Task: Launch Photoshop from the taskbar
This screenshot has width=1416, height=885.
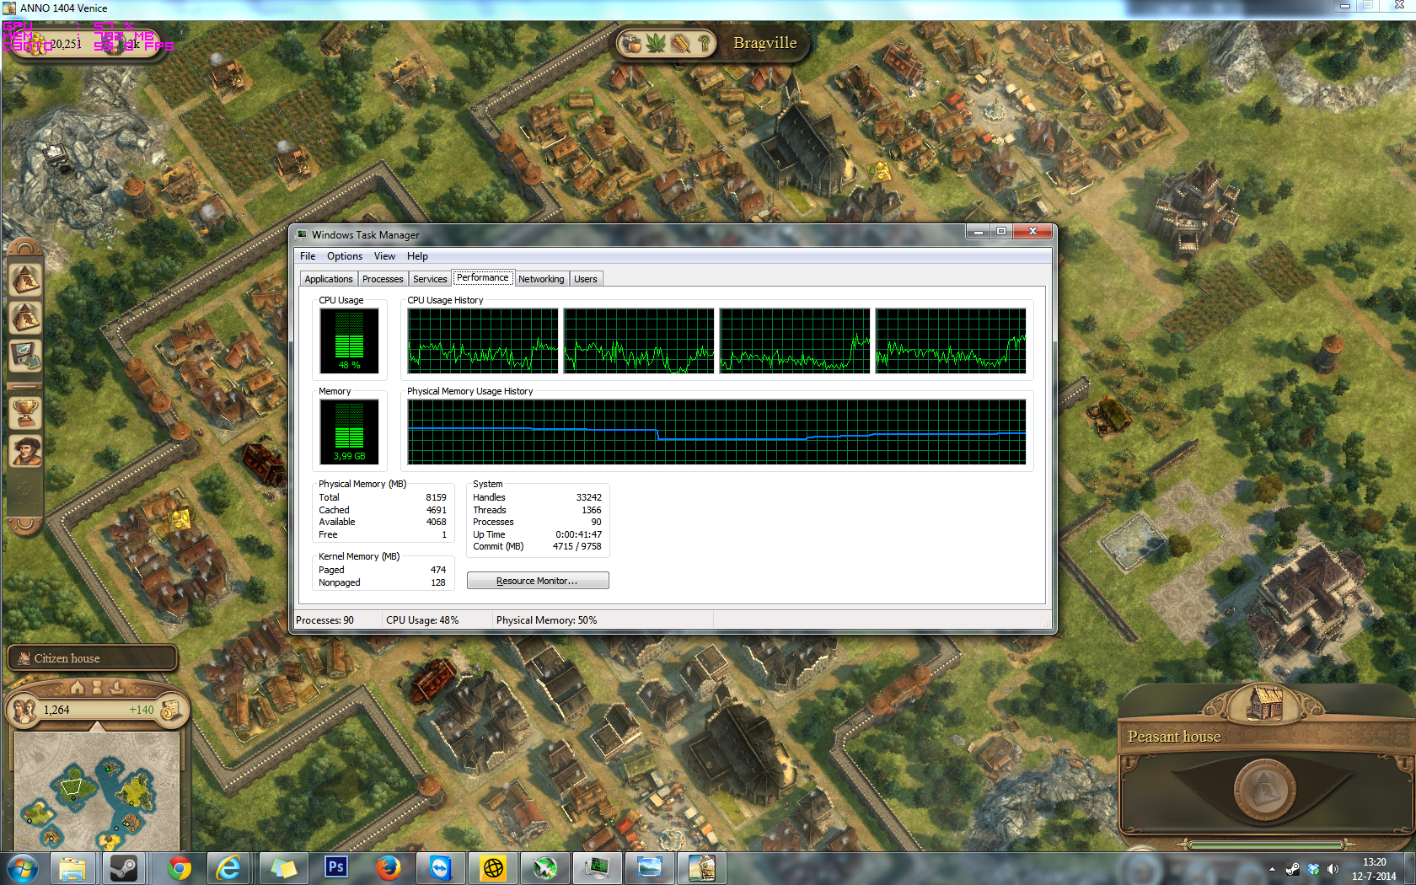Action: point(335,867)
